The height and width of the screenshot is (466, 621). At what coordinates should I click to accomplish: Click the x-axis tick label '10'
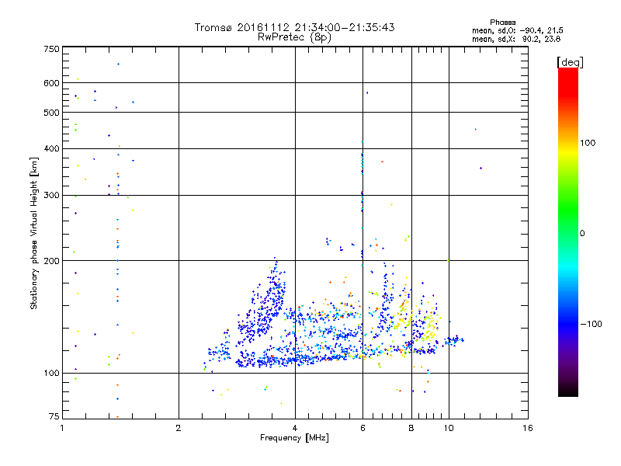pos(449,428)
